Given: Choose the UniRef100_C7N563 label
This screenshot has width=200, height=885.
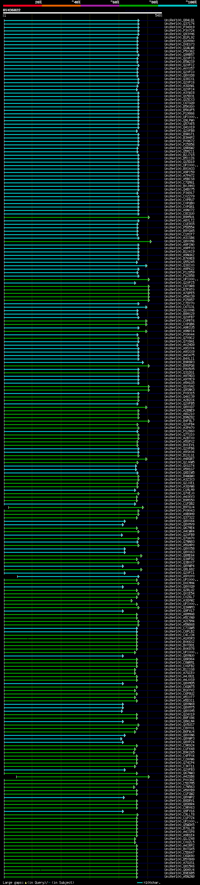Looking at the screenshot, I should coord(179,787).
